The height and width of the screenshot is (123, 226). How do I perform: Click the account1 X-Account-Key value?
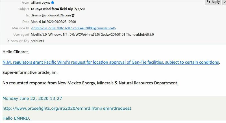pos(37,41)
